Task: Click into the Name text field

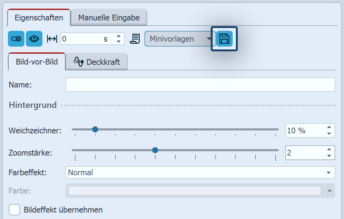Action: pyautogui.click(x=200, y=85)
